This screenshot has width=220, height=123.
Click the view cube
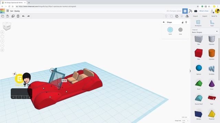(7, 26)
